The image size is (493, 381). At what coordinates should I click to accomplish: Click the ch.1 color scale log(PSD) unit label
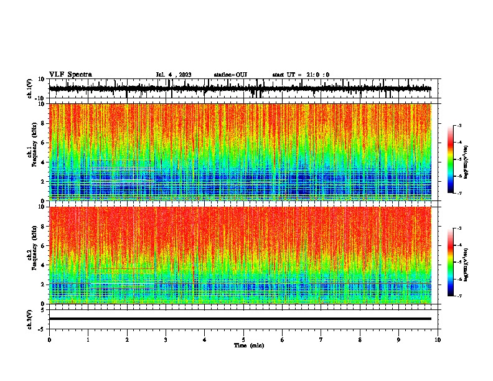coord(466,162)
